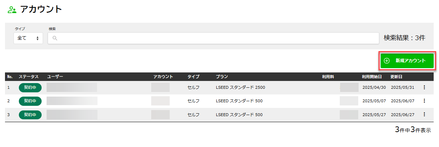Click the account page header icon
Image resolution: width=439 pixels, height=147 pixels.
[12, 10]
